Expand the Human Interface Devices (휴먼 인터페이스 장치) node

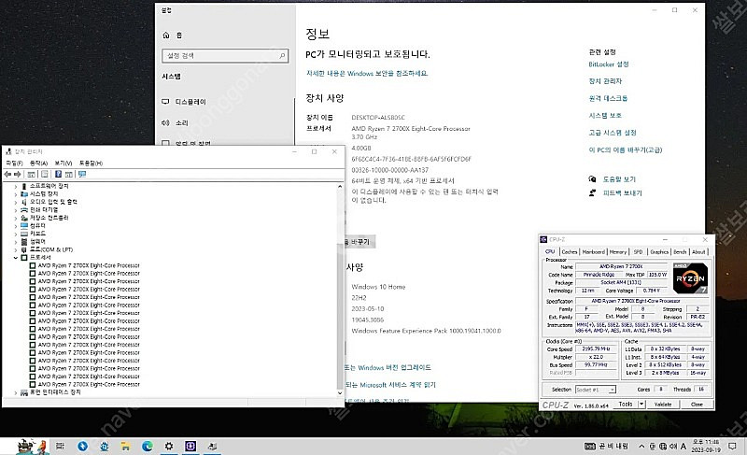(x=16, y=392)
